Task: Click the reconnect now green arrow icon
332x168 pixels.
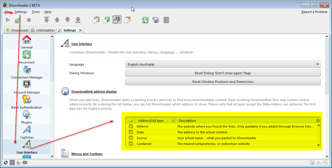Action: click(x=145, y=20)
